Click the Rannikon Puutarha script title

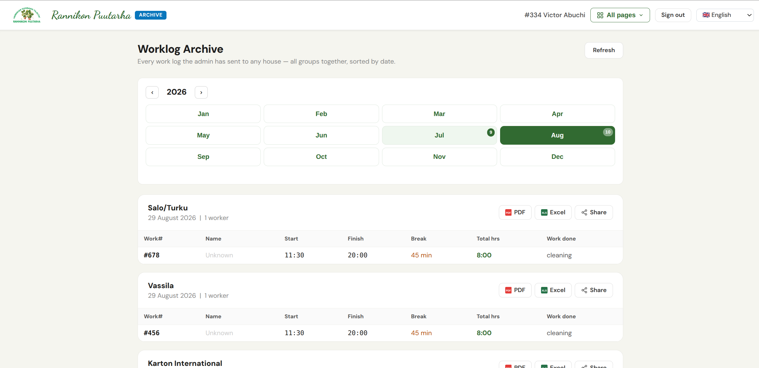click(91, 15)
